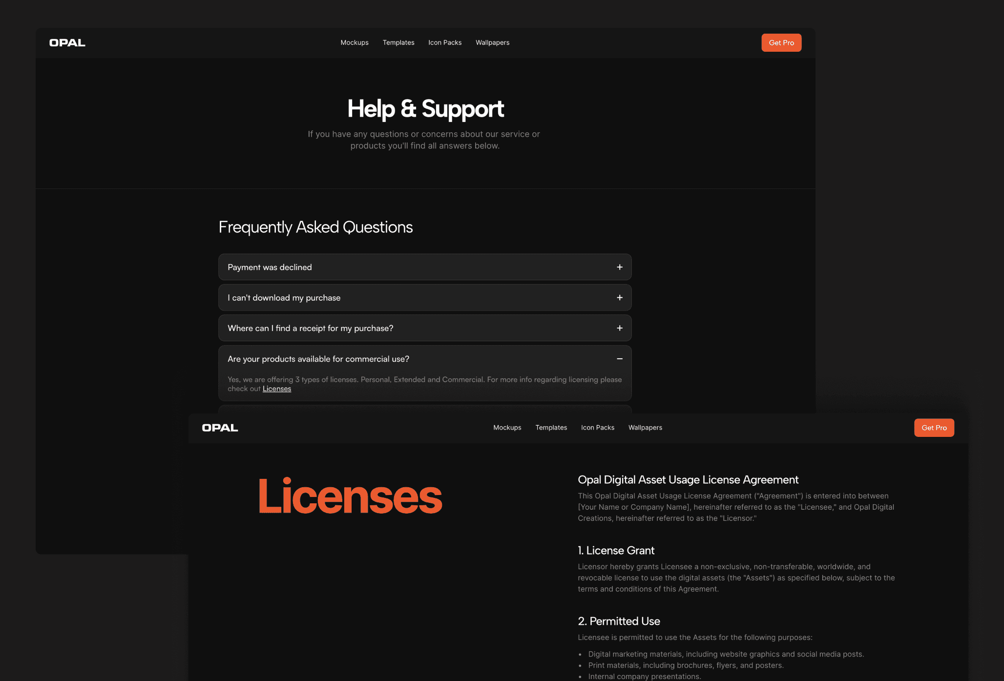The height and width of the screenshot is (681, 1004).
Task: Click Mockups on Licenses page navigation
Action: (x=507, y=428)
